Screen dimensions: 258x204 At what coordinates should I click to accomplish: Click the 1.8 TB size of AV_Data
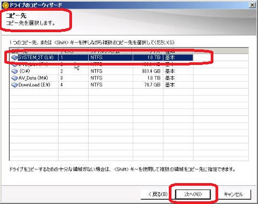(x=154, y=78)
